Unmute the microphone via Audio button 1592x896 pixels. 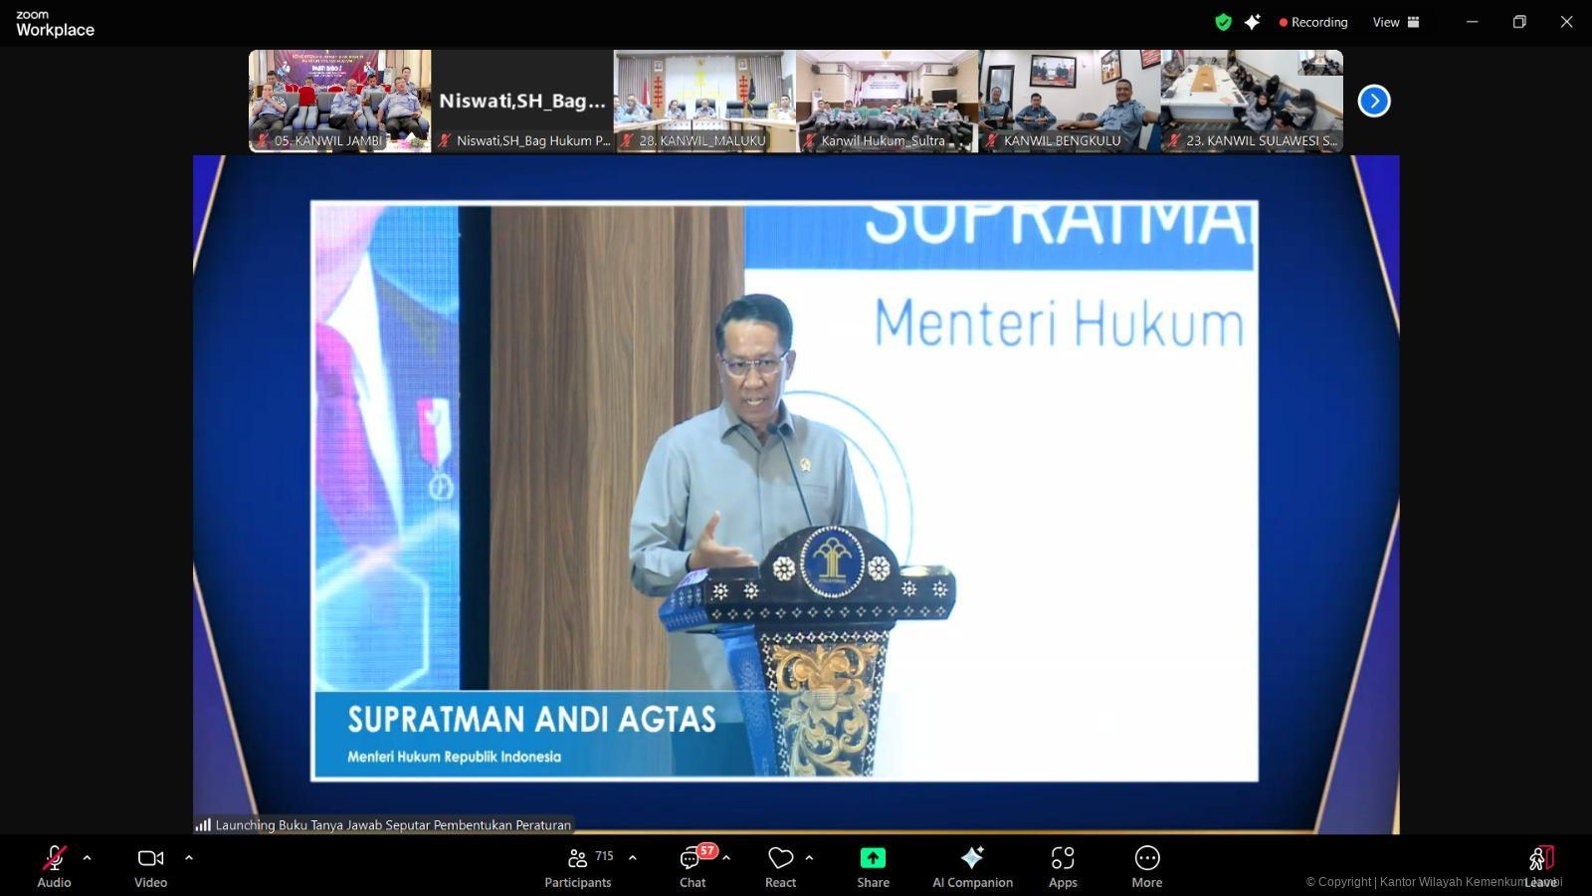(x=54, y=866)
